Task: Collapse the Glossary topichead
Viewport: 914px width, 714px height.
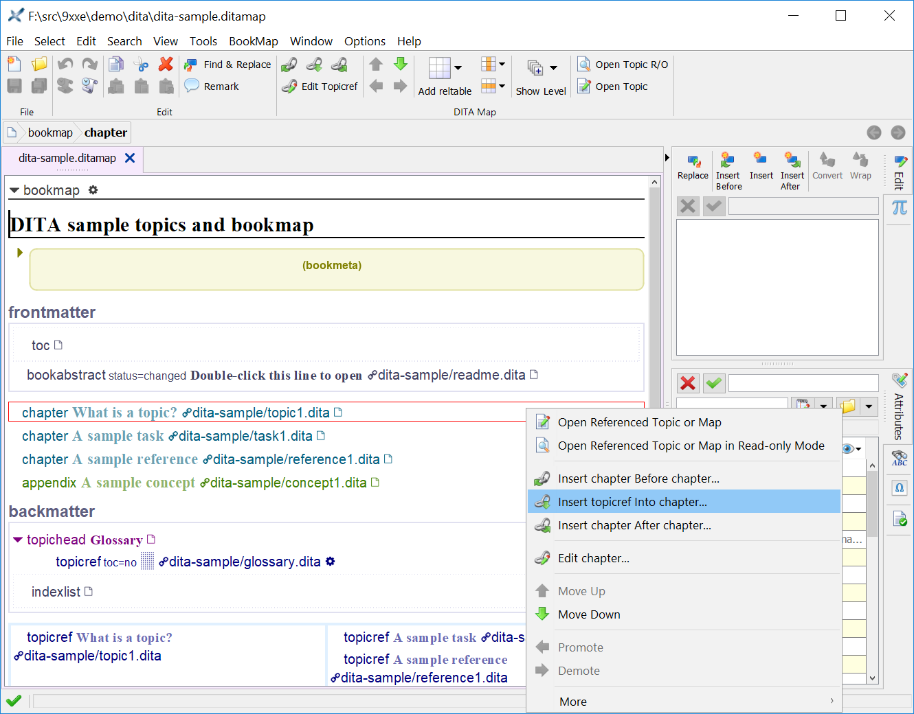Action: [18, 539]
